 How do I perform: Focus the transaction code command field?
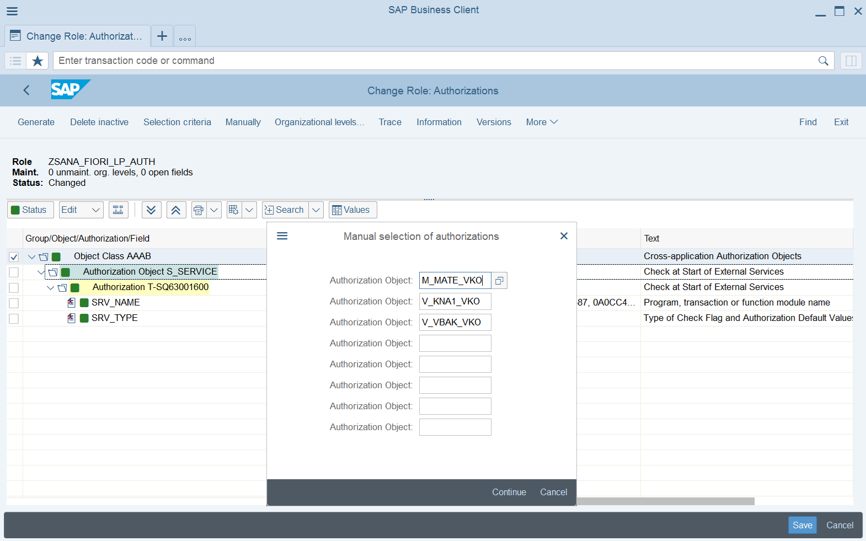pyautogui.click(x=436, y=61)
